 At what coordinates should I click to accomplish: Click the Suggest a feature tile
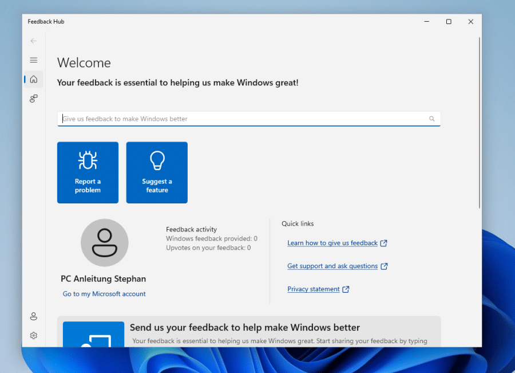coord(157,172)
